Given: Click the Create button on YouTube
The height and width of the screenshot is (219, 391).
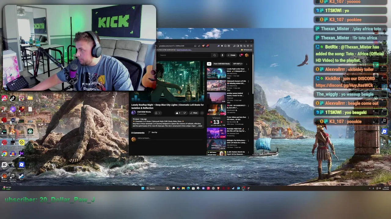Looking at the screenshot, I should point(231,55).
